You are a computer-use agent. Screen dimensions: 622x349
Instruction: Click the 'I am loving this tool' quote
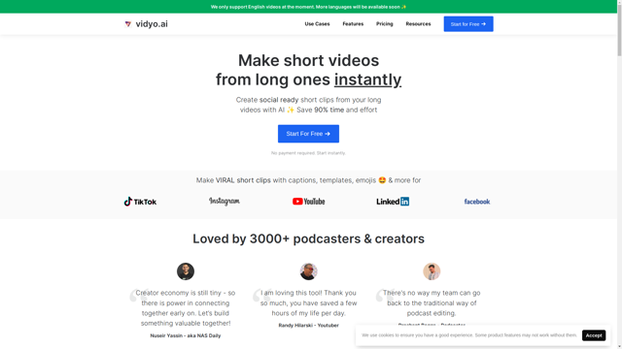point(309,303)
